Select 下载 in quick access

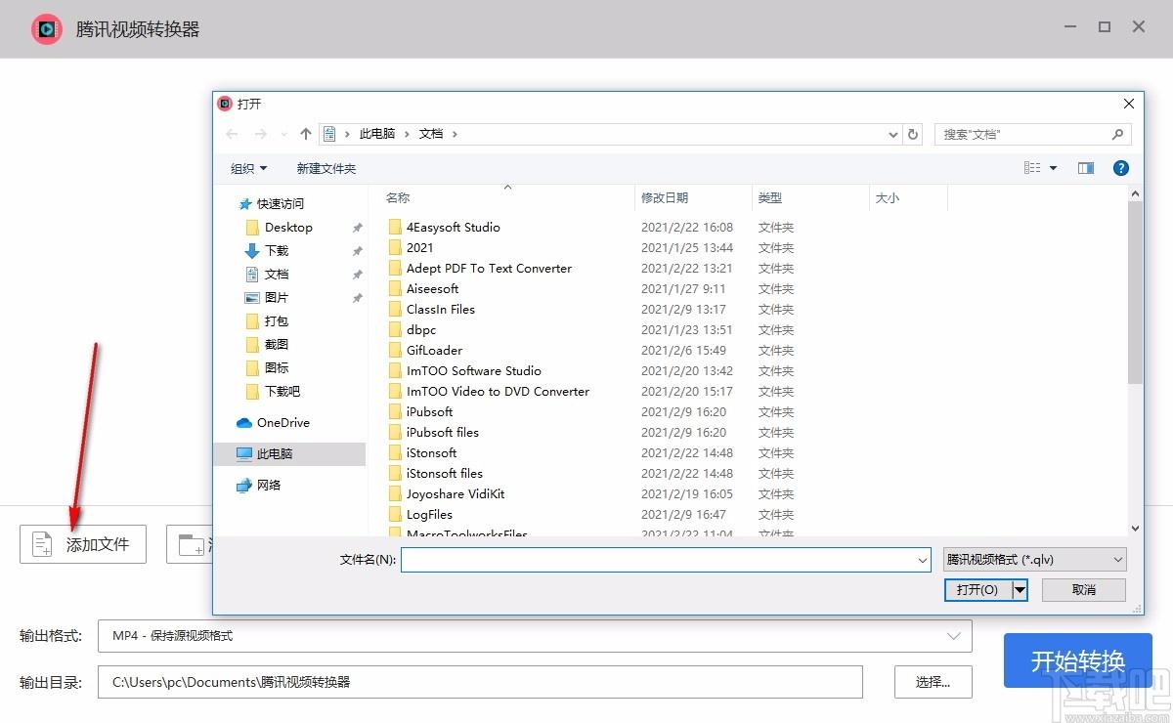(x=277, y=250)
